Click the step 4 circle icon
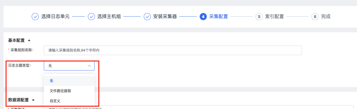The height and width of the screenshot is (109, 357). 203,17
